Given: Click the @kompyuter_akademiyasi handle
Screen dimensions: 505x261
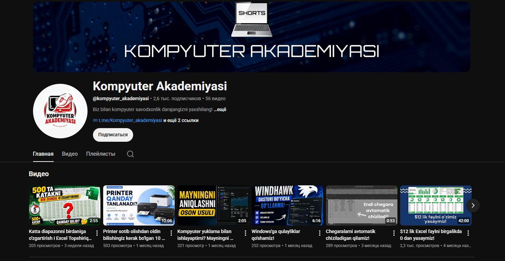Looking at the screenshot, I should 121,98.
